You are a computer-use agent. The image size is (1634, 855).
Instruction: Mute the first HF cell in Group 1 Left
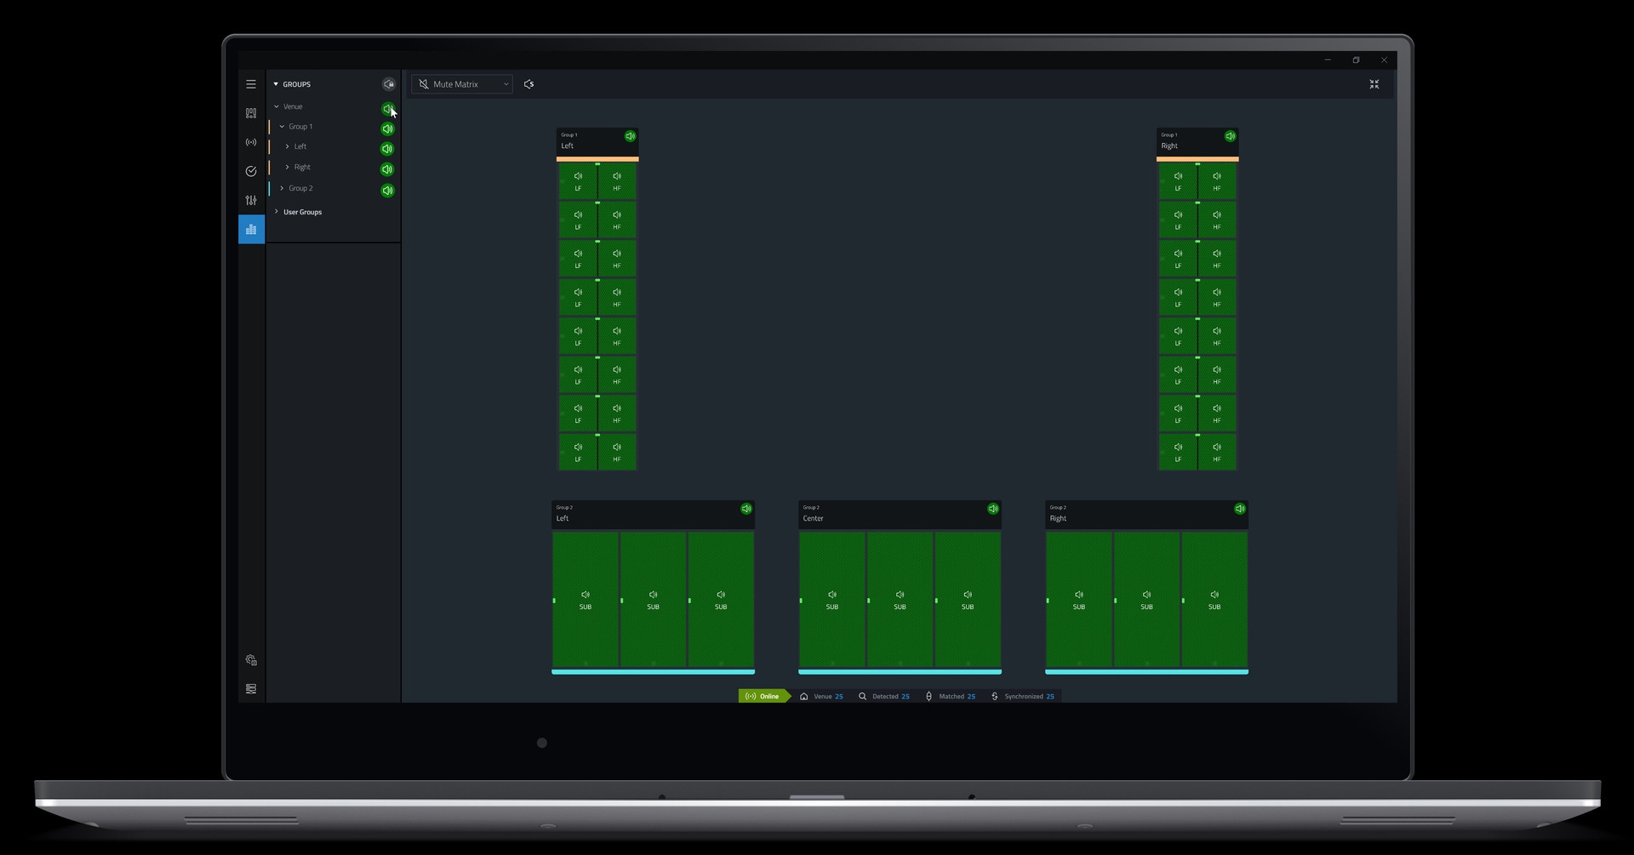pyautogui.click(x=617, y=181)
